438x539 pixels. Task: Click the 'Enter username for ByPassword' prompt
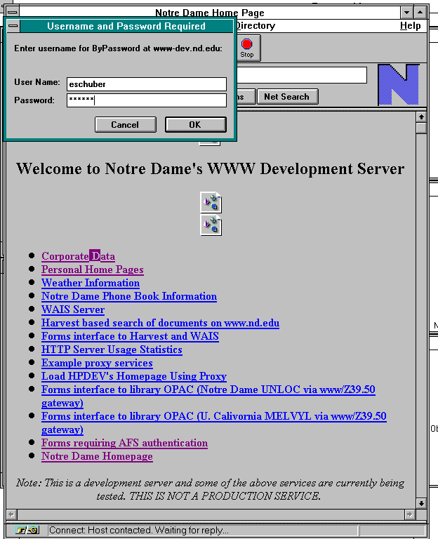coord(118,48)
